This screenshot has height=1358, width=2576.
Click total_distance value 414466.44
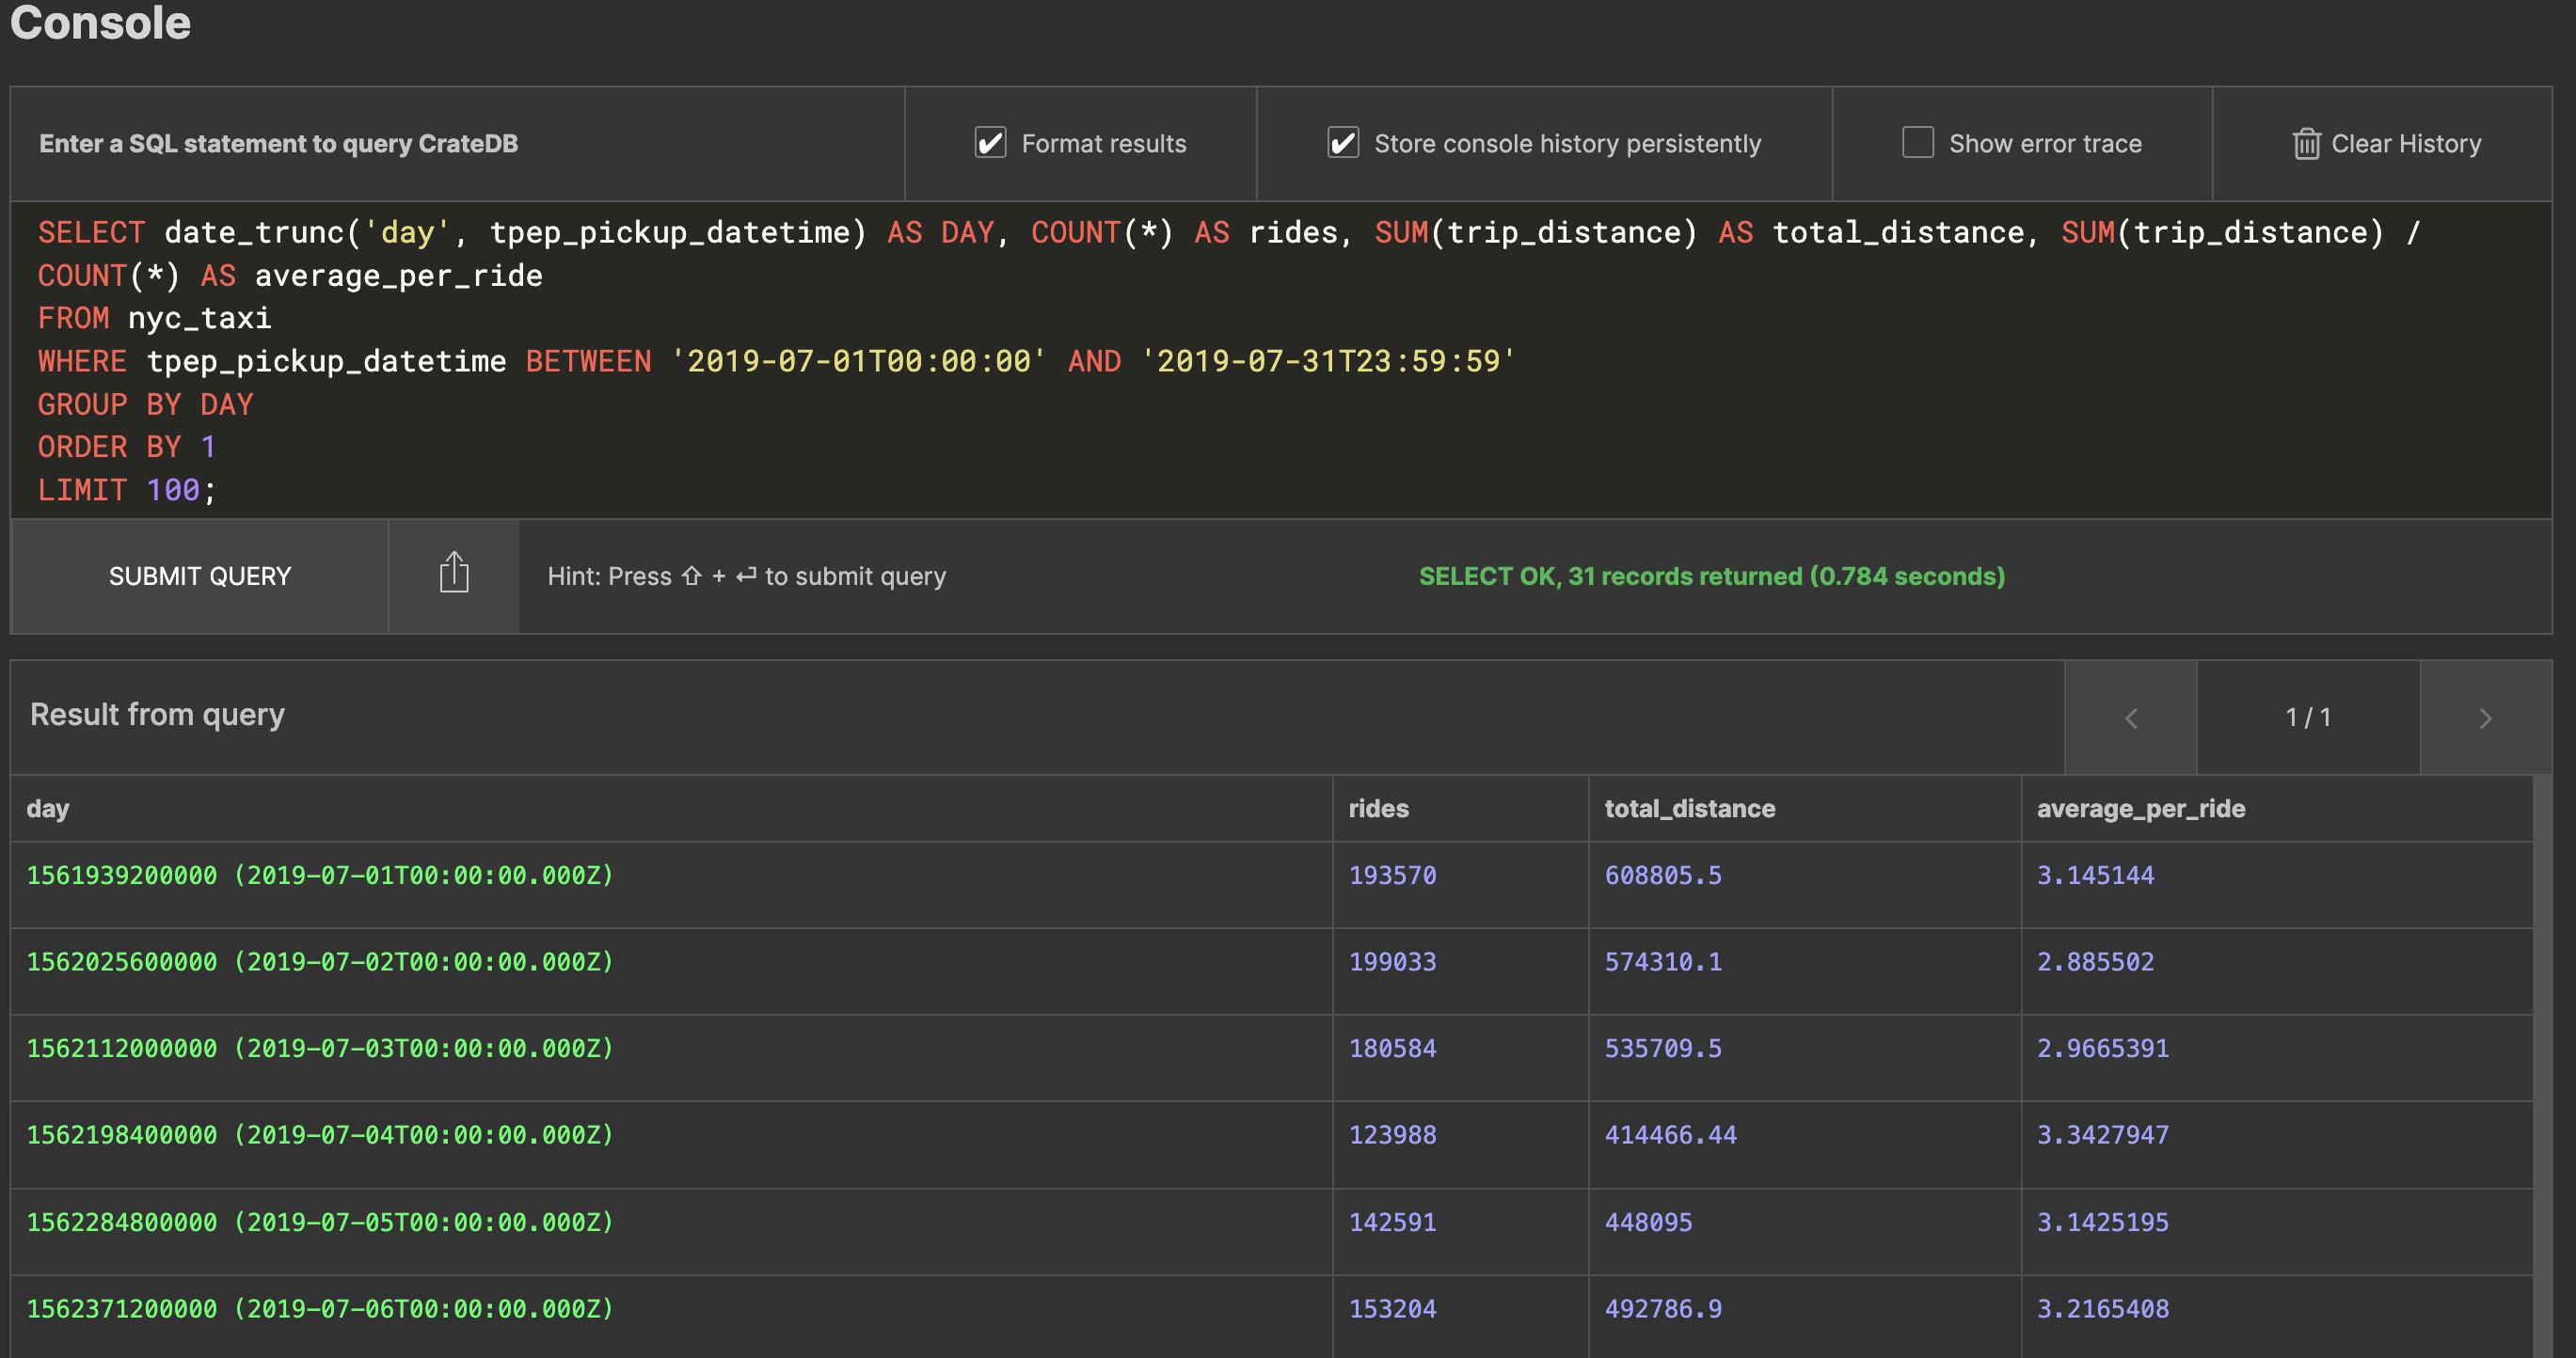point(1670,1135)
